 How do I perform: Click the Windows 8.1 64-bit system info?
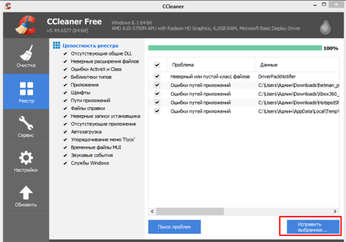(131, 22)
